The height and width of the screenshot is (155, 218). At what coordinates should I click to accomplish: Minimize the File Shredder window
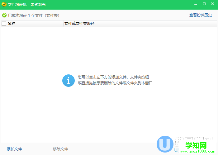pos(196,4)
